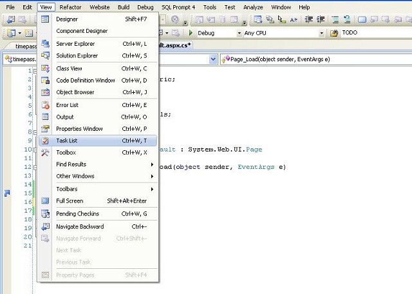
Task: Click the Pending Checkins icon
Action: pos(45,213)
